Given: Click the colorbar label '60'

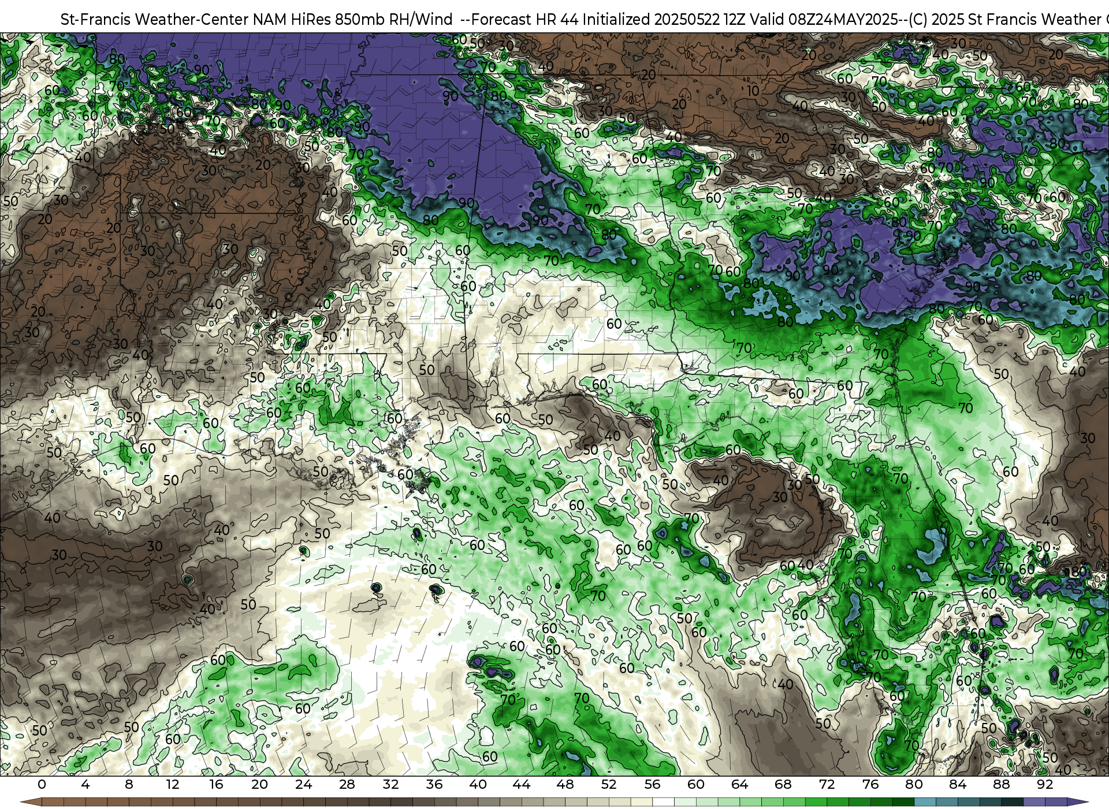Looking at the screenshot, I should click(696, 784).
